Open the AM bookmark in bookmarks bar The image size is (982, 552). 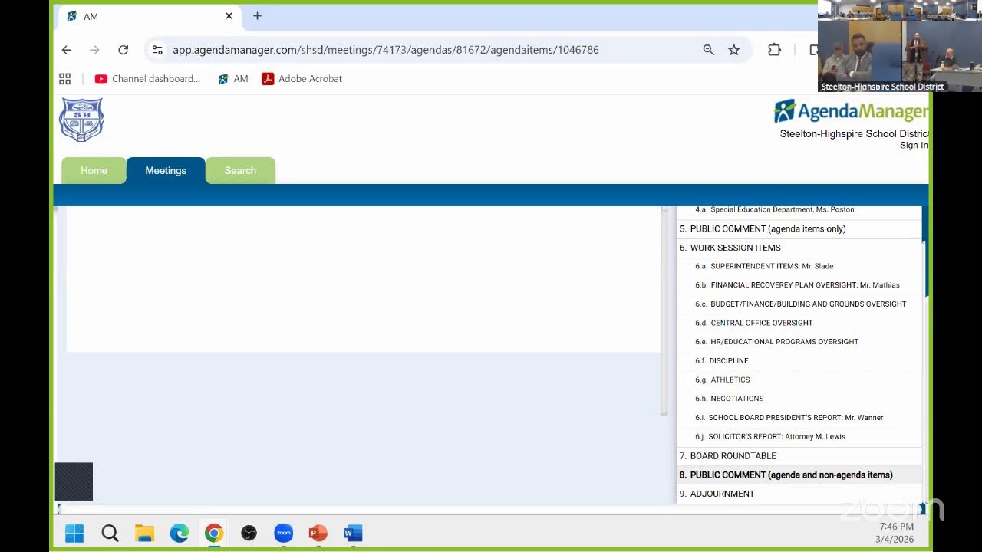click(233, 79)
